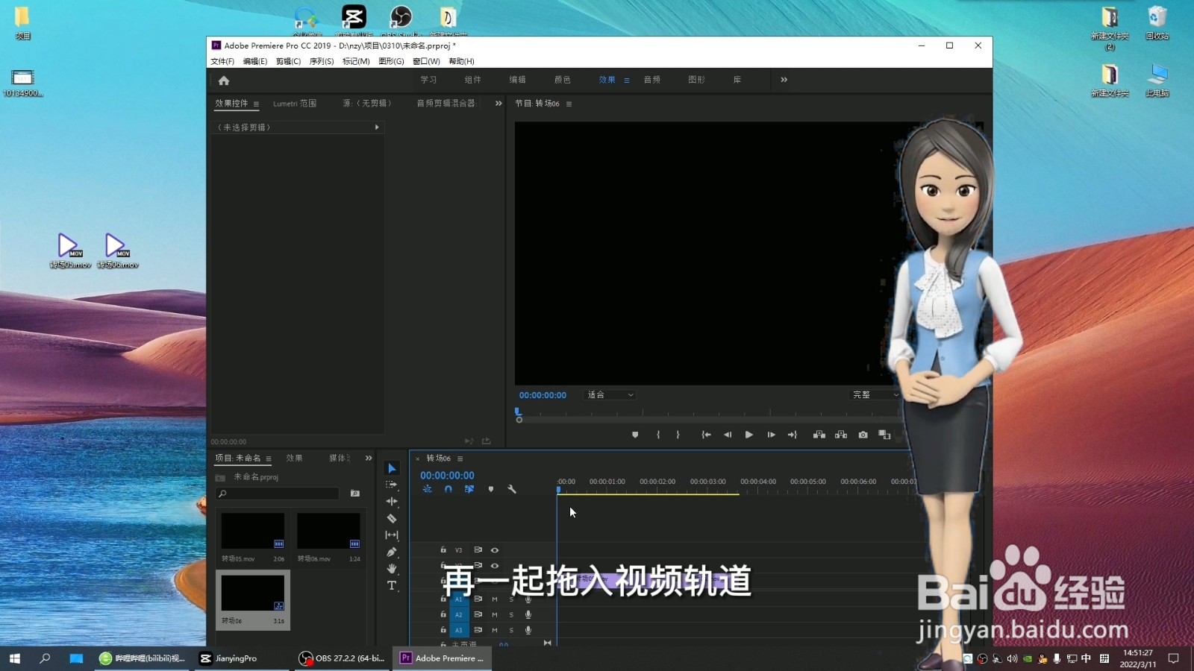
Task: Select the Type tool
Action: pos(392,586)
